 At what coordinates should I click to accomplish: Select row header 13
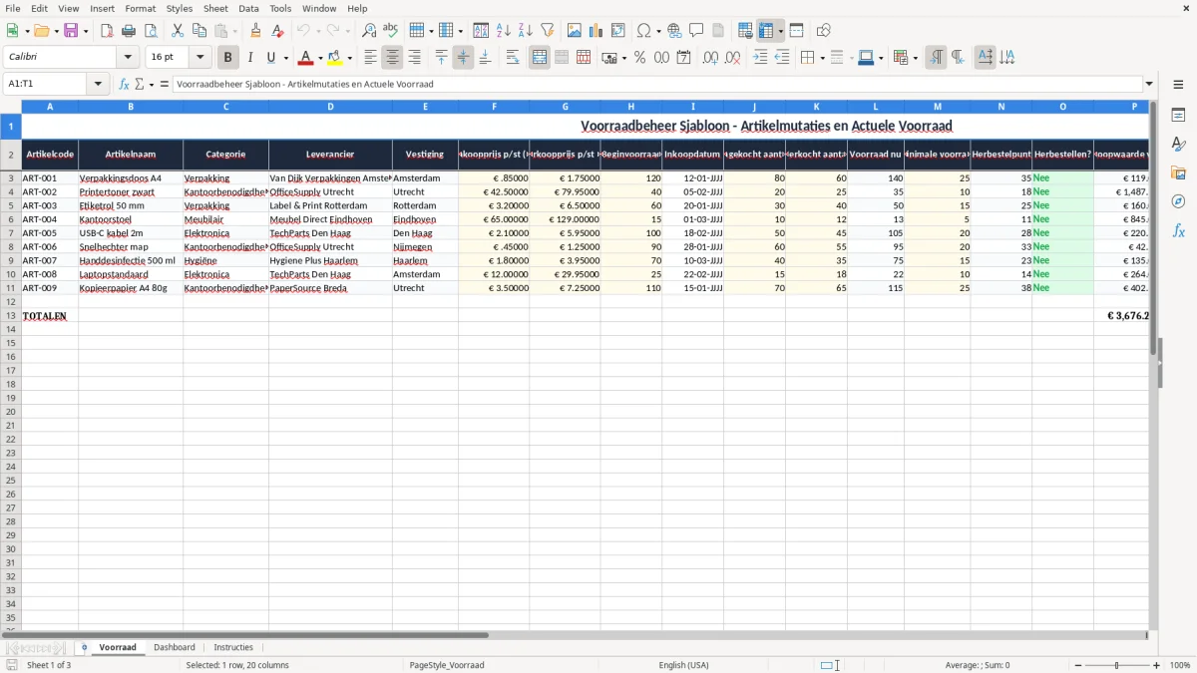pos(11,316)
